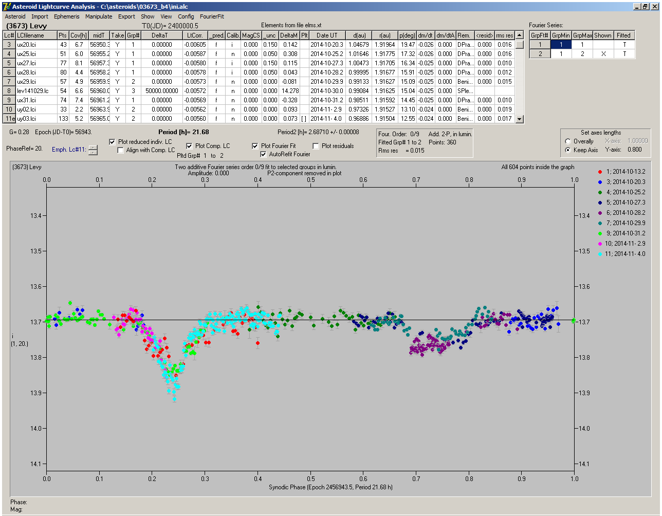Click the teal legend dot for 2014-10-29.9
This screenshot has width=662, height=516.
(x=600, y=223)
